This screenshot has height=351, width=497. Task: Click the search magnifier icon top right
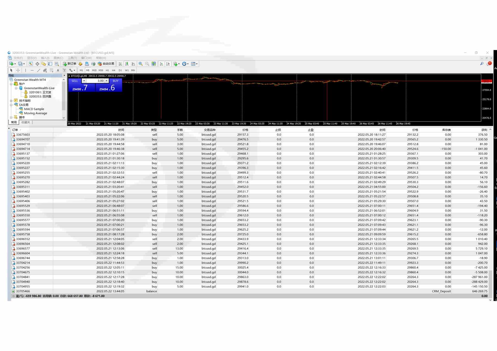point(482,64)
